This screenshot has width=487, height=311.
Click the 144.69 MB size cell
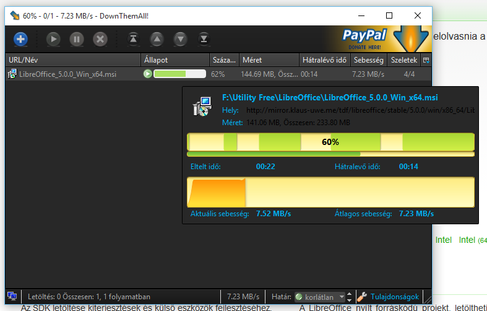point(269,74)
